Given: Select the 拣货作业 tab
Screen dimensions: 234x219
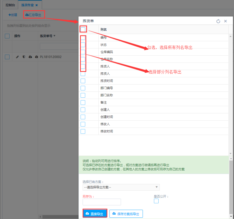Looking at the screenshot, I should click(28, 5).
